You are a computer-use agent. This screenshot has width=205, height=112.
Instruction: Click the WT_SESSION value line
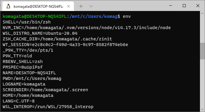point(65,45)
